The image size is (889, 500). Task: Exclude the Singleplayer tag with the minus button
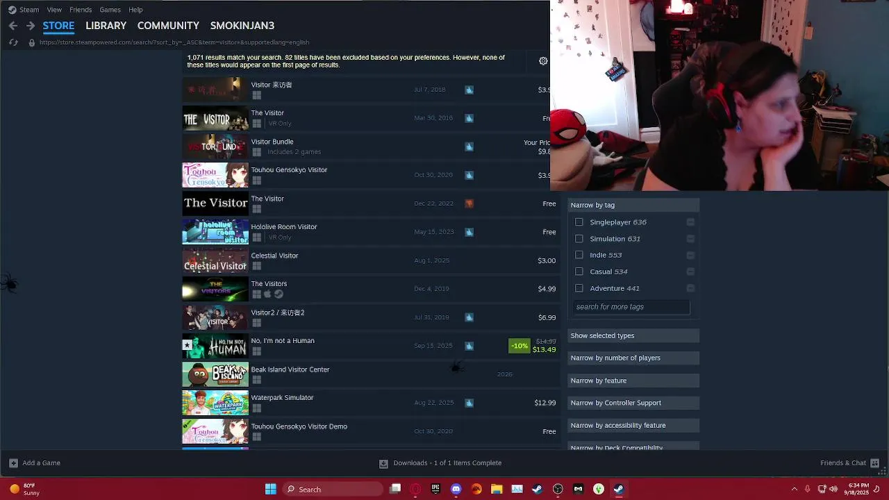(690, 222)
